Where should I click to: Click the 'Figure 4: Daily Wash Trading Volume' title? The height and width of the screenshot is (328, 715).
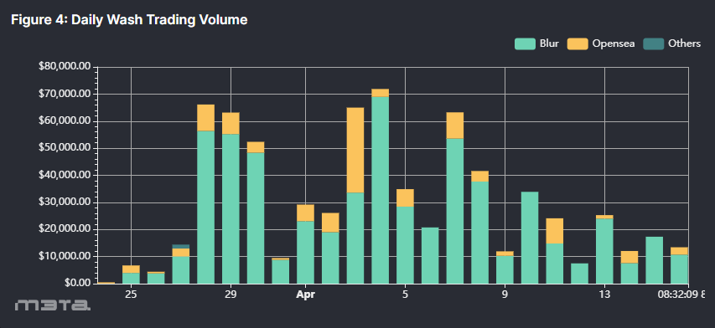tap(129, 19)
